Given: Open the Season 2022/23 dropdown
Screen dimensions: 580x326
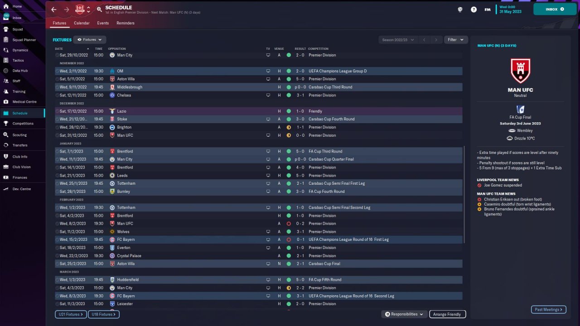Looking at the screenshot, I should pos(397,40).
